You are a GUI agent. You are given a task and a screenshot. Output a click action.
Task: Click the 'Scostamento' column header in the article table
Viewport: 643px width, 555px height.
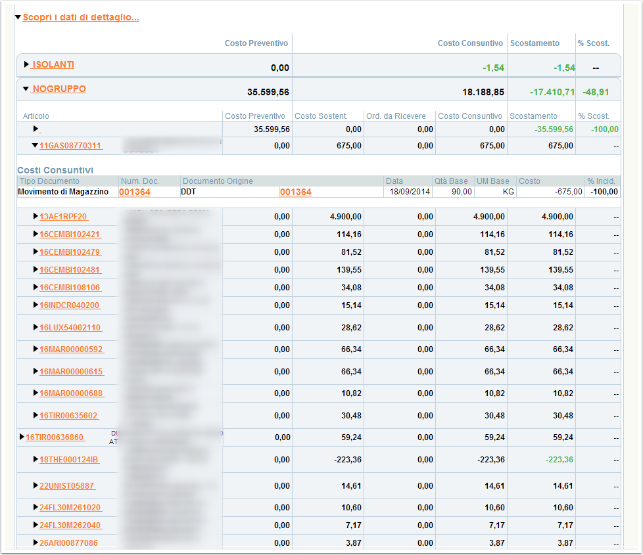534,116
